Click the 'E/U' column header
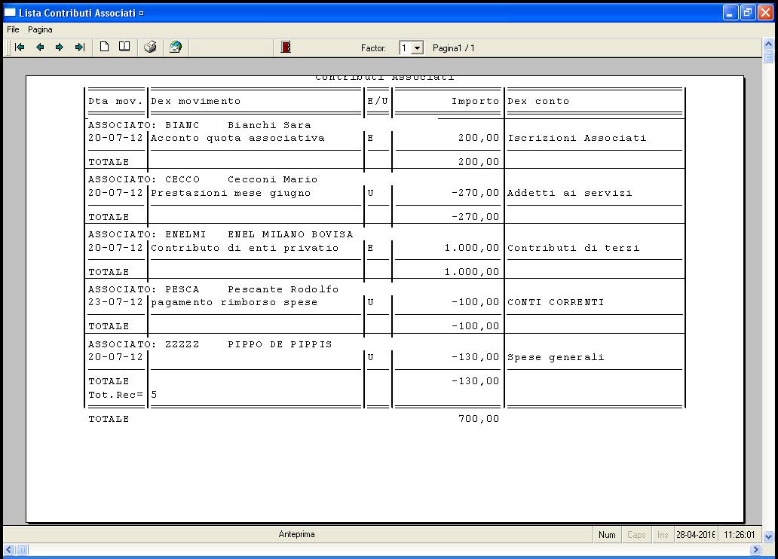The width and height of the screenshot is (778, 559). click(x=378, y=101)
